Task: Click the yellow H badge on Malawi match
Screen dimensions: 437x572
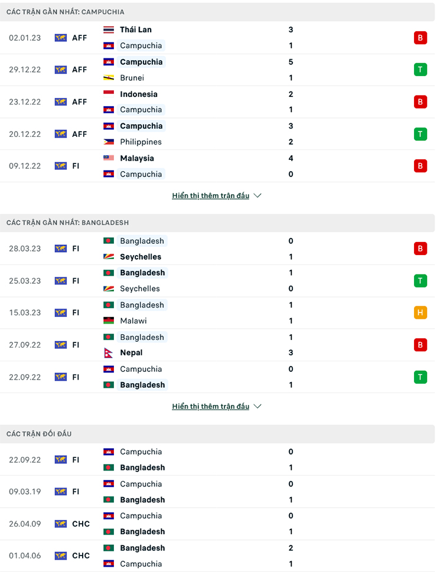Action: (420, 313)
